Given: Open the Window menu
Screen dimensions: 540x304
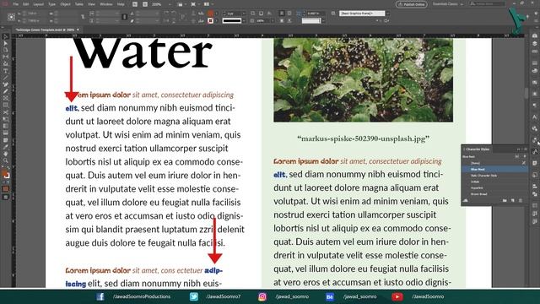Looking at the screenshot, I should tap(106, 4).
